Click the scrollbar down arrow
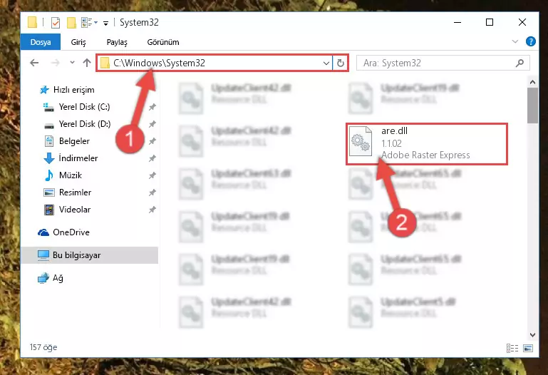The height and width of the screenshot is (375, 548). pyautogui.click(x=532, y=335)
